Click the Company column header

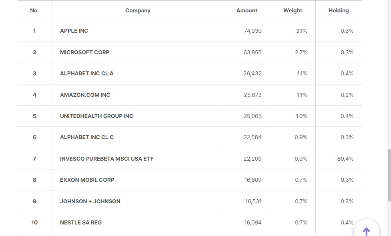click(138, 11)
